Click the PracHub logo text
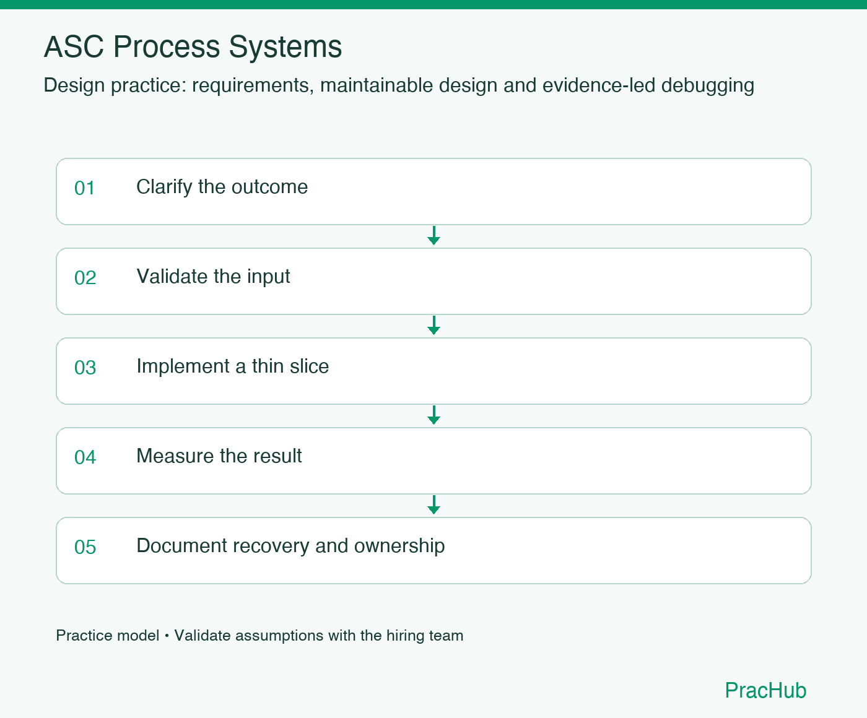 tap(765, 690)
